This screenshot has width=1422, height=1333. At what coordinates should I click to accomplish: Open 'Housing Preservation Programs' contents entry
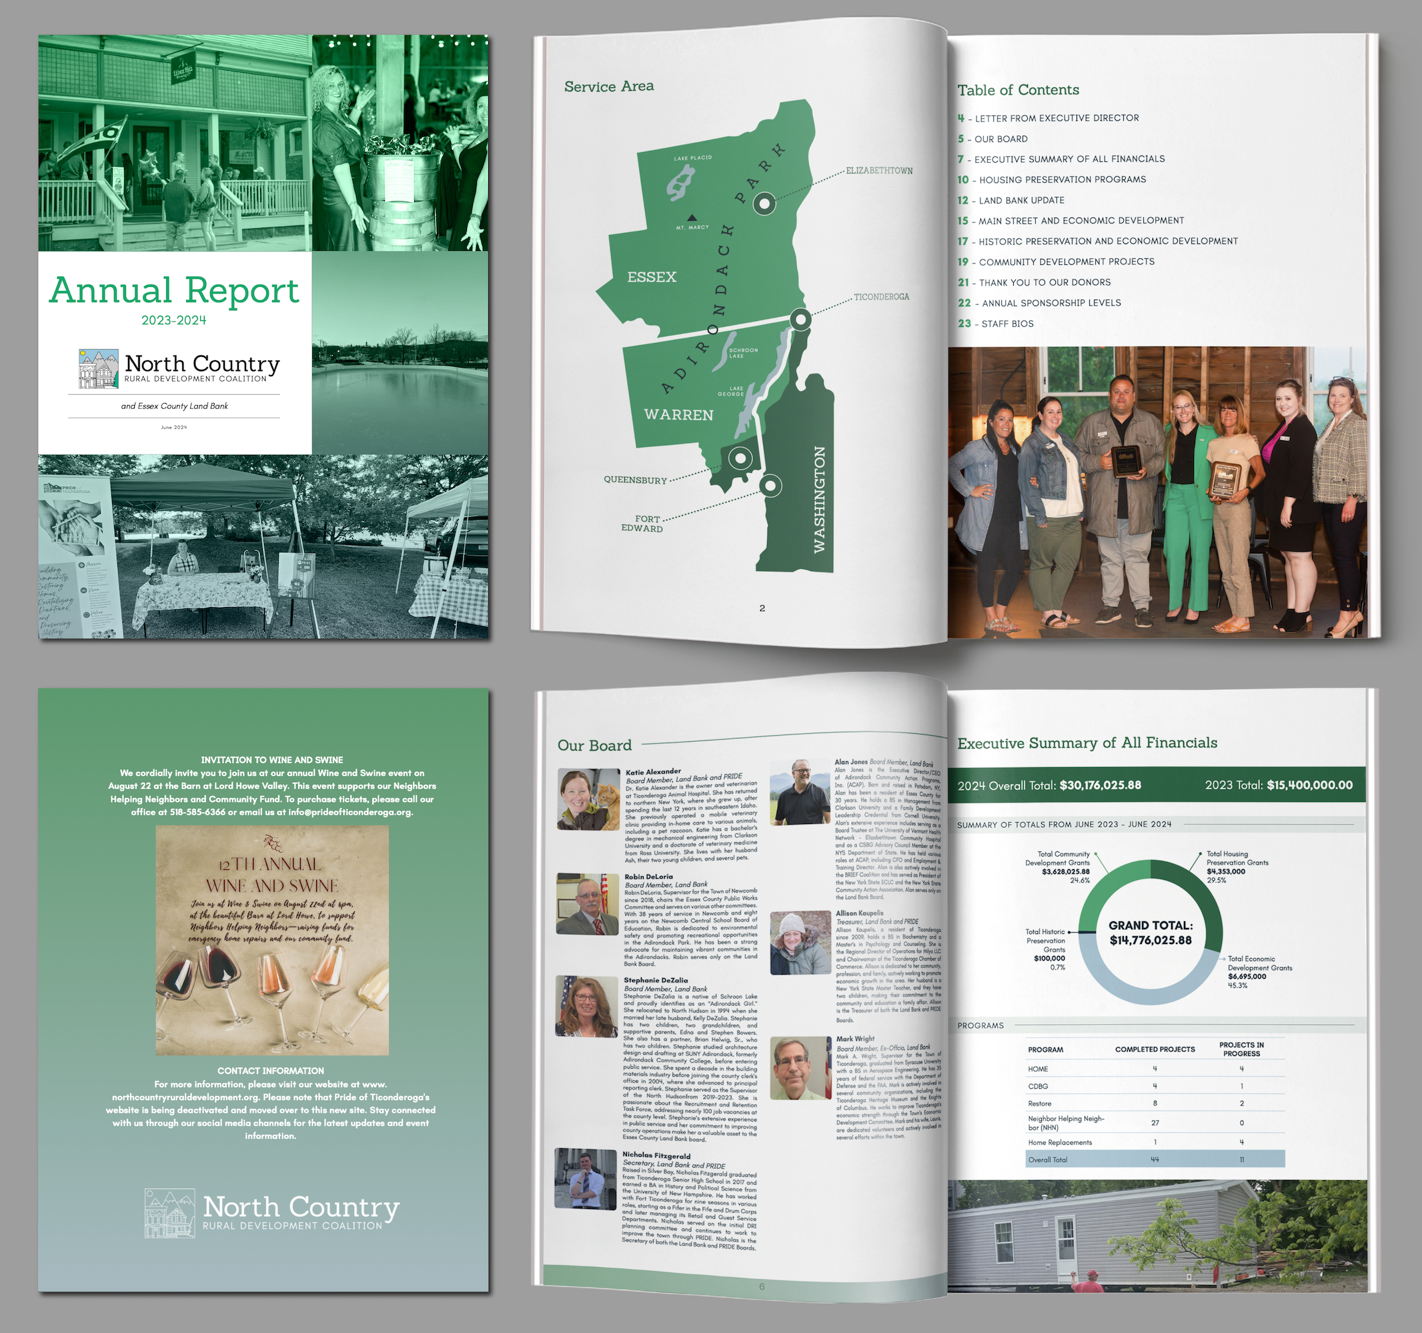(x=1051, y=179)
